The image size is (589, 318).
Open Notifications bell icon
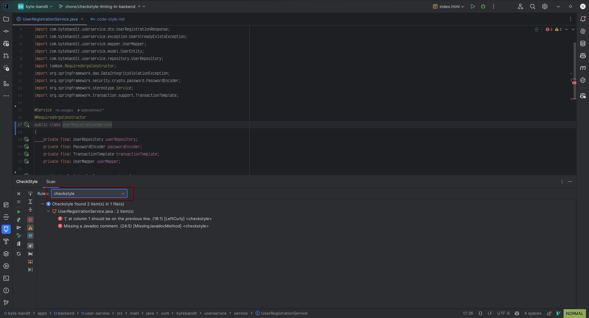pyautogui.click(x=583, y=19)
